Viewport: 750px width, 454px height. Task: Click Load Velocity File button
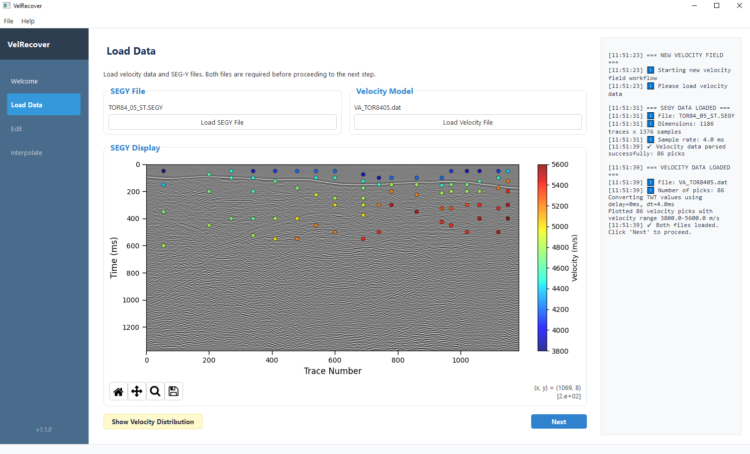point(468,122)
